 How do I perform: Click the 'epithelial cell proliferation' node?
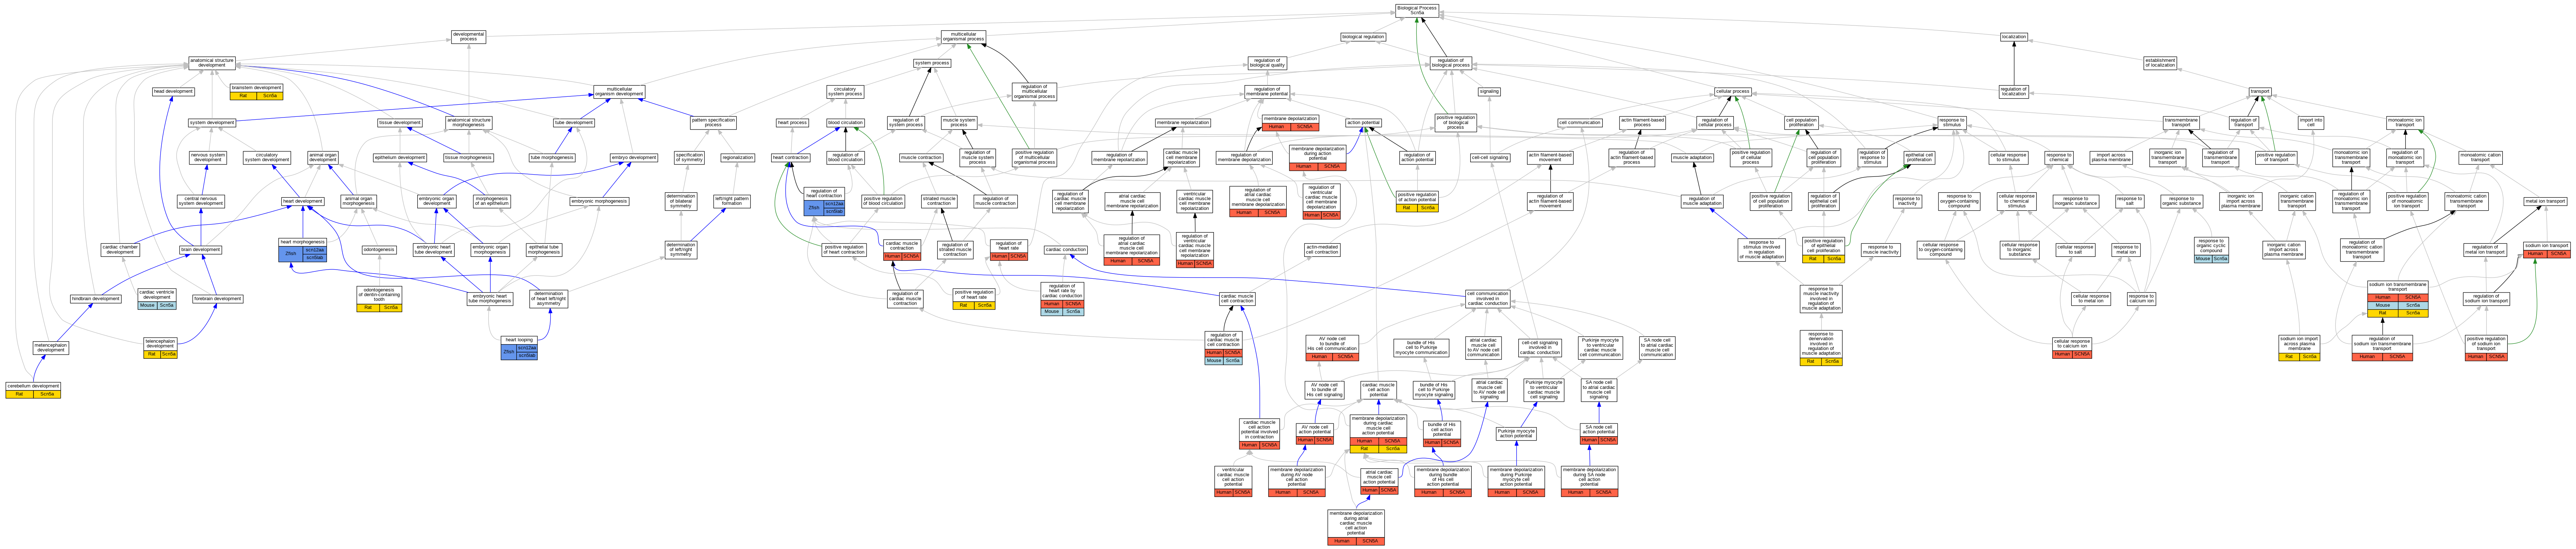(1919, 157)
